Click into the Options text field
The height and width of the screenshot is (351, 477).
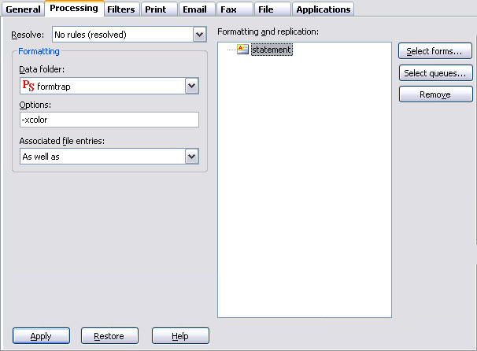pyautogui.click(x=109, y=120)
